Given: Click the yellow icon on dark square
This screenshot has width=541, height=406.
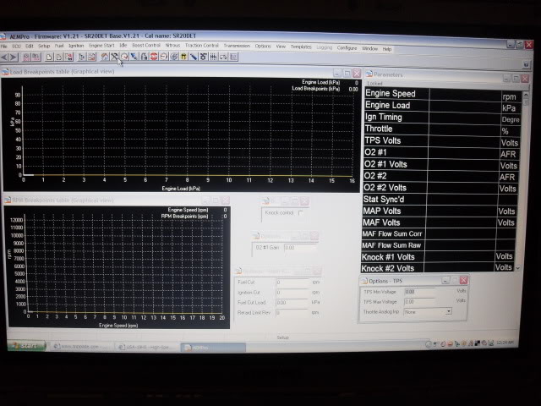Looking at the screenshot, I should 183,57.
